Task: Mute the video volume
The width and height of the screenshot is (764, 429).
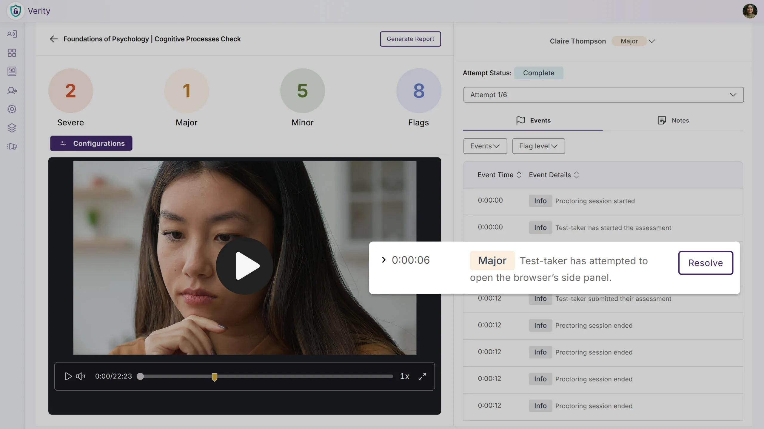Action: (x=80, y=376)
